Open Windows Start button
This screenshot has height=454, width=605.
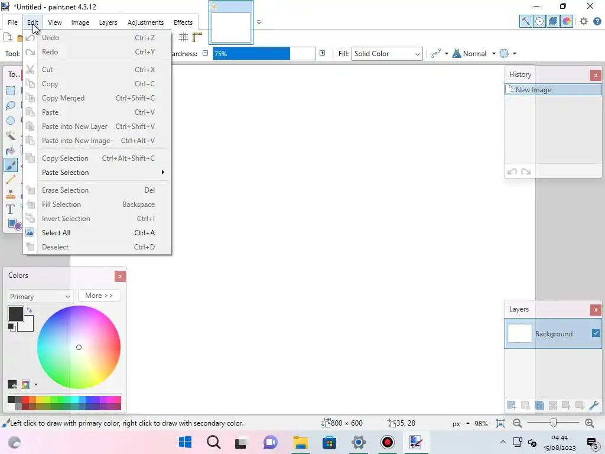pyautogui.click(x=185, y=442)
